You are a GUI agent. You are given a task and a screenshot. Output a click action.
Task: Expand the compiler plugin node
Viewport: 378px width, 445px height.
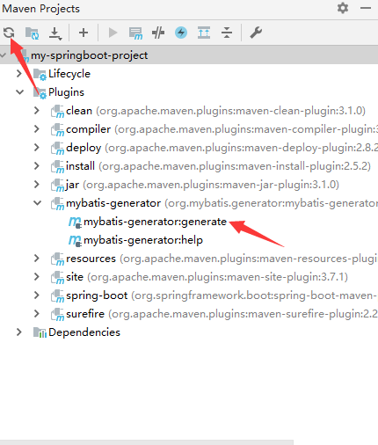(37, 129)
